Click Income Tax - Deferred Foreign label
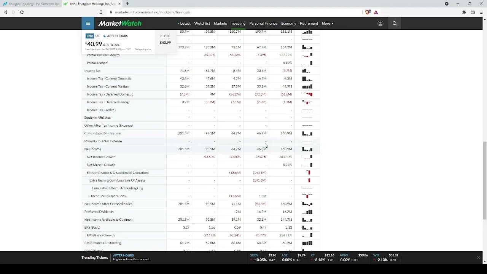487x274 pixels. point(108,102)
